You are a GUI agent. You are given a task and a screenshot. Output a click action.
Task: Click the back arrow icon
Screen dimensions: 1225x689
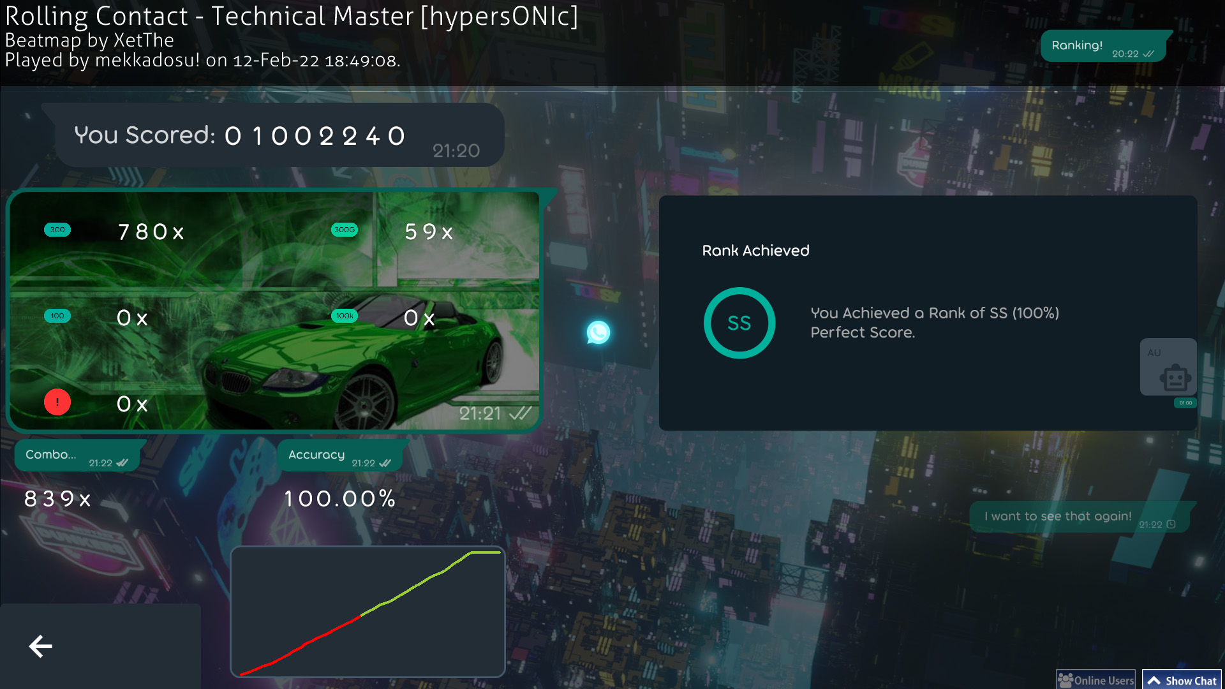[41, 646]
